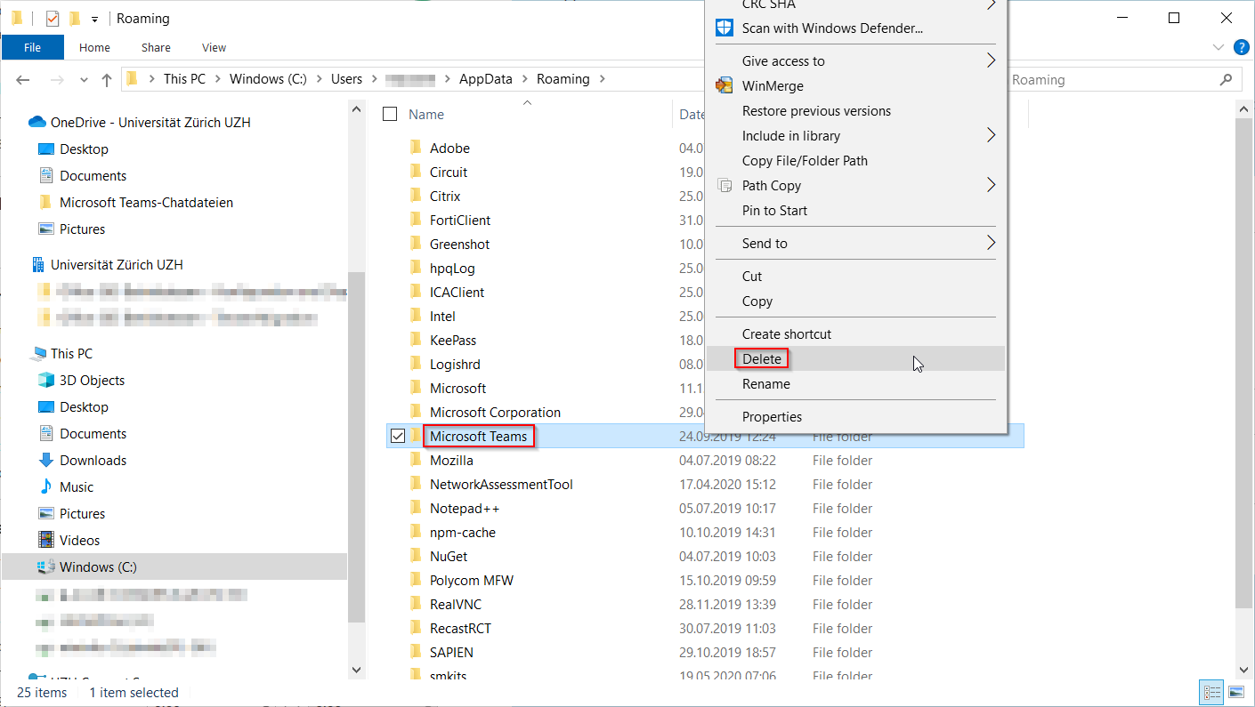Switch to the View ribbon tab
Viewport: 1255px width, 707px height.
pos(214,47)
